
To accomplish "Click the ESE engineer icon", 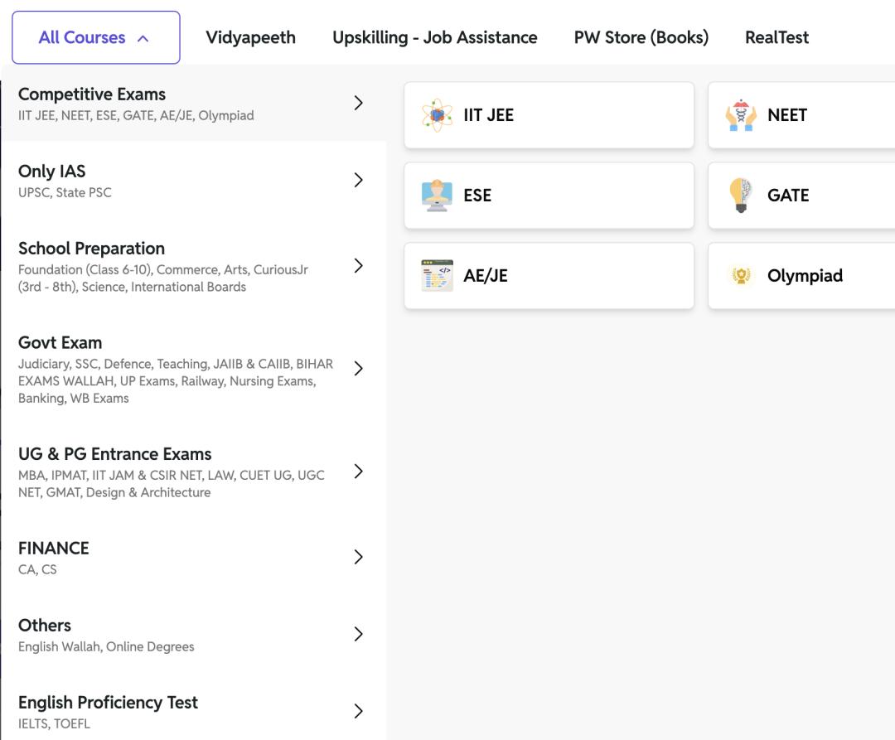I will pyautogui.click(x=437, y=196).
